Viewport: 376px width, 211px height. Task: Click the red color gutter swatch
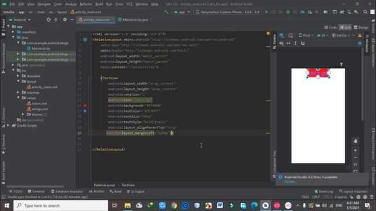pos(85,105)
